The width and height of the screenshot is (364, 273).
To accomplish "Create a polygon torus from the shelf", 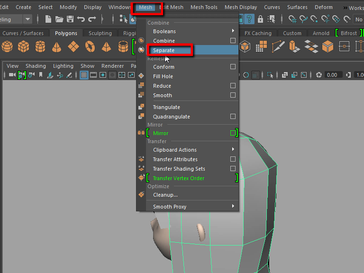I will click(90, 46).
